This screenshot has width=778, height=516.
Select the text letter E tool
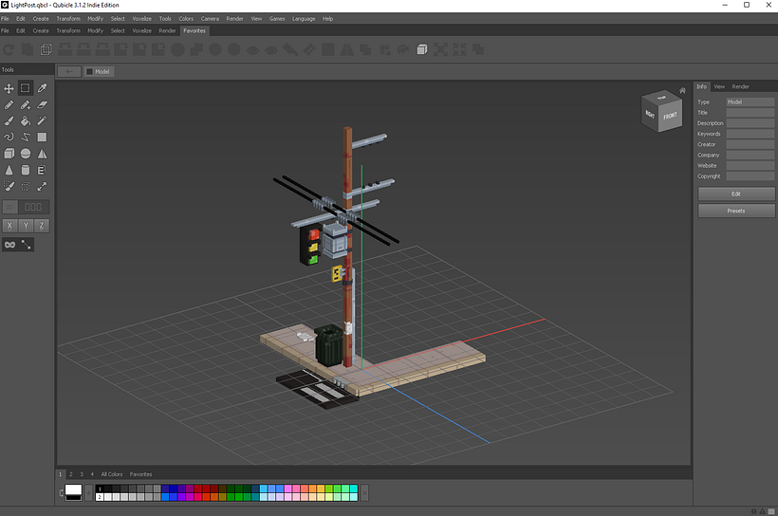[x=42, y=170]
